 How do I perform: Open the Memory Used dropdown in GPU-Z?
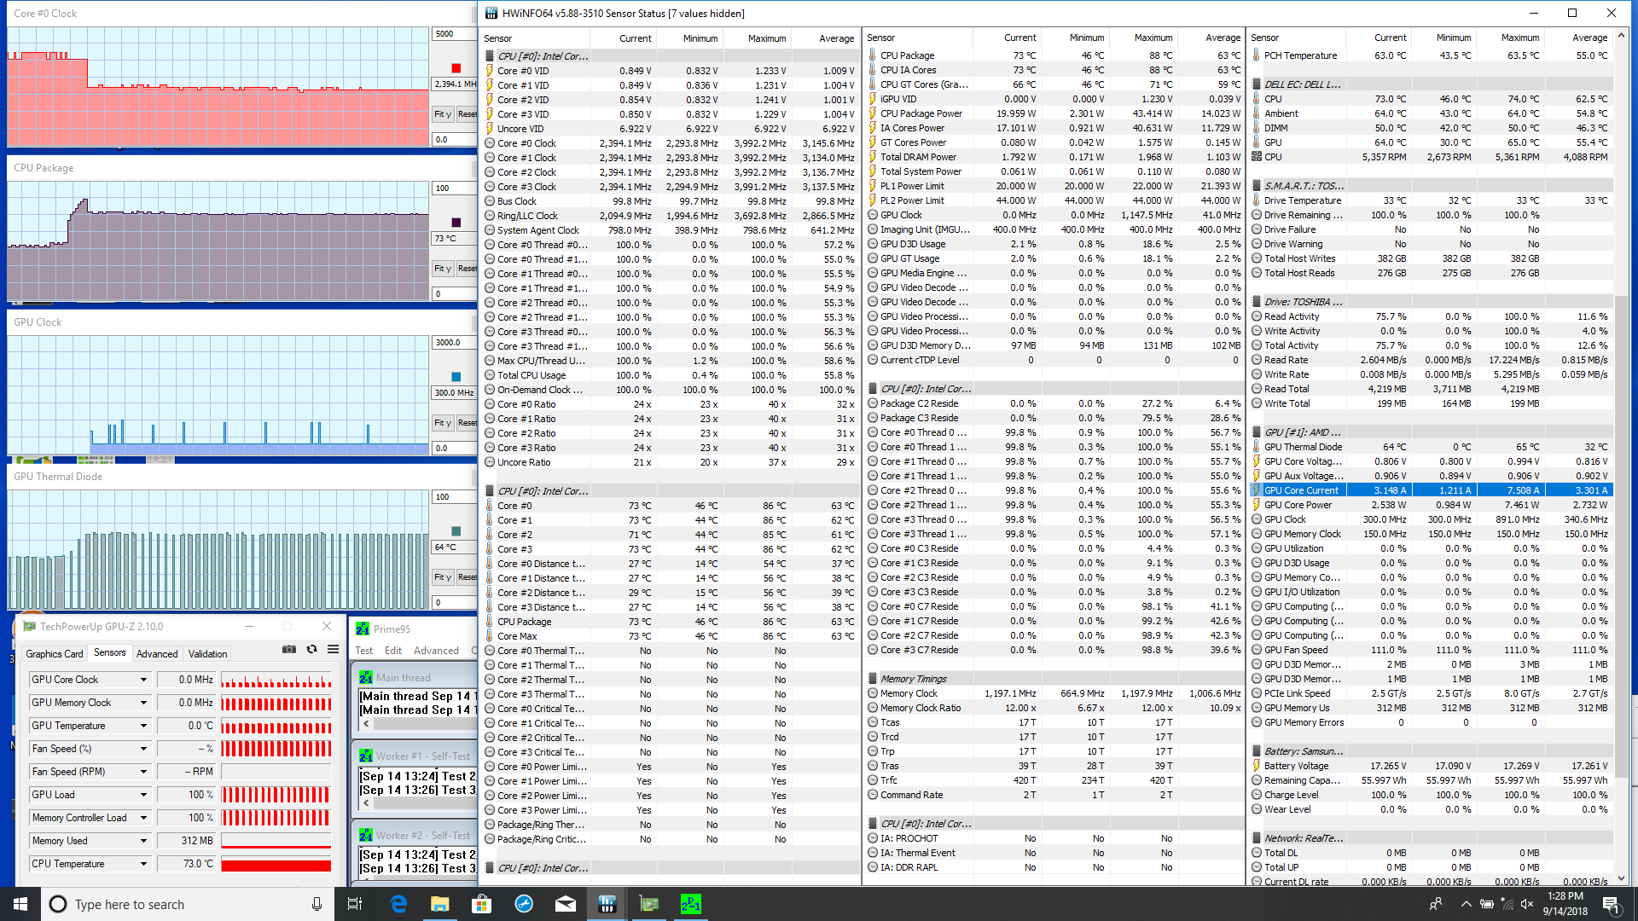pos(143,841)
